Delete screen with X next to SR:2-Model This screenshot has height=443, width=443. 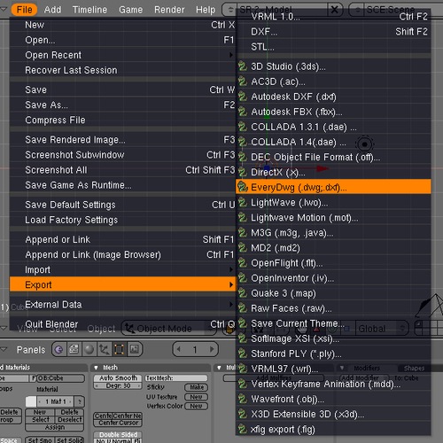tap(334, 10)
